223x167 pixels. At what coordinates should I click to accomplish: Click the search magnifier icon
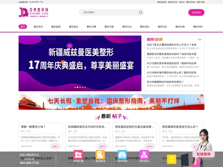coord(141,12)
